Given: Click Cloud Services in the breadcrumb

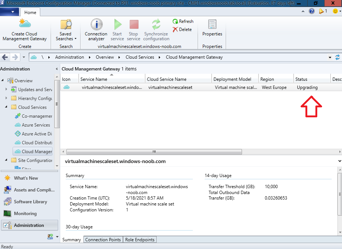Looking at the screenshot, I should coord(140,57).
